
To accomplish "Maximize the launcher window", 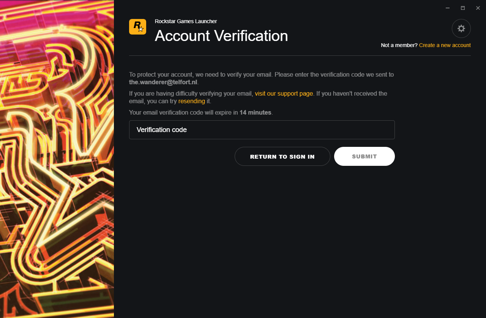I will [x=463, y=8].
